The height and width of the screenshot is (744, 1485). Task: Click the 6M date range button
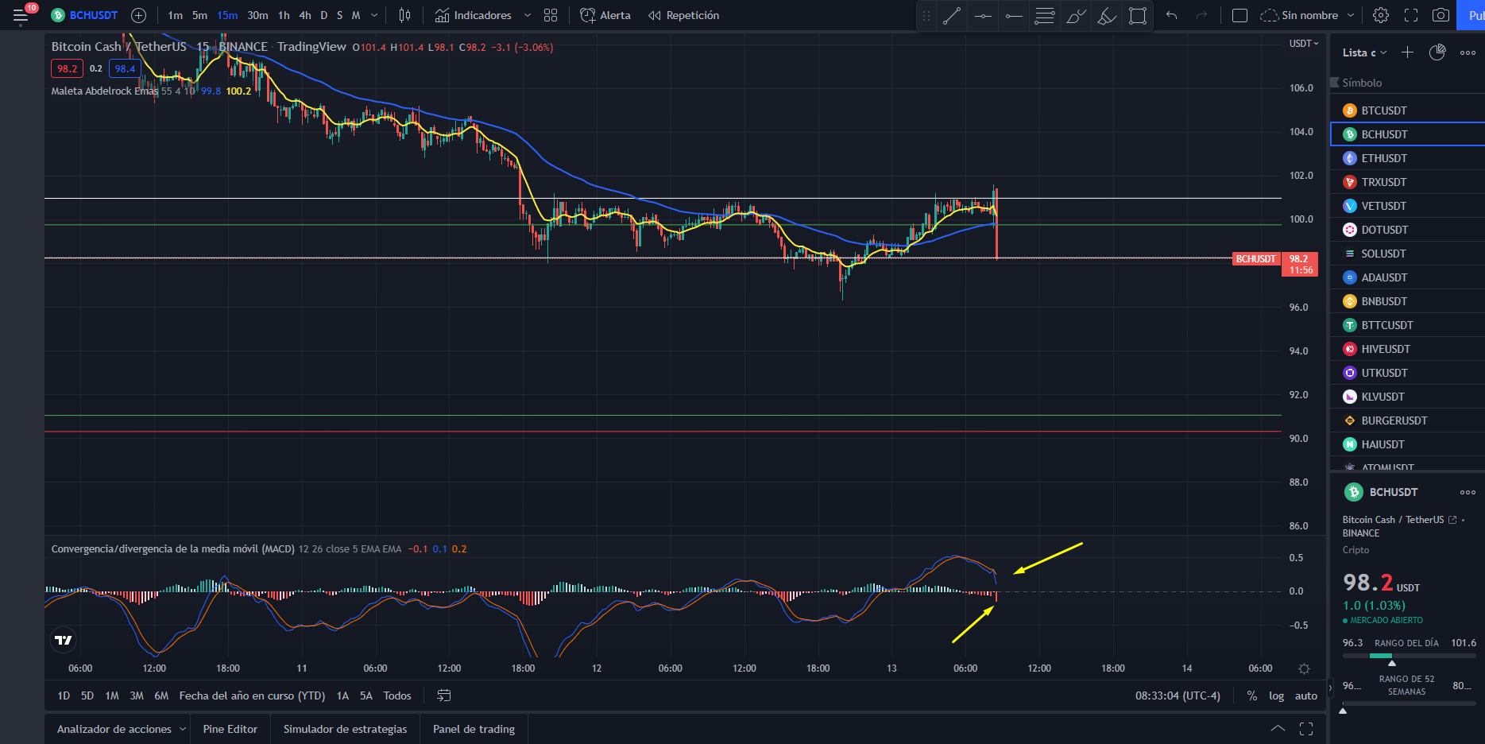tap(161, 696)
